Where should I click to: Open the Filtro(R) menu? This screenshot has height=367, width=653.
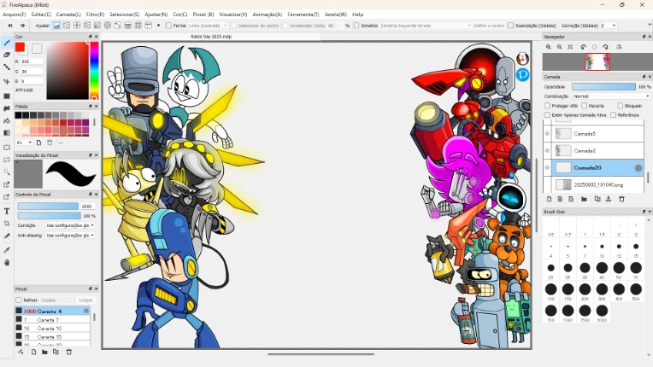(96, 15)
